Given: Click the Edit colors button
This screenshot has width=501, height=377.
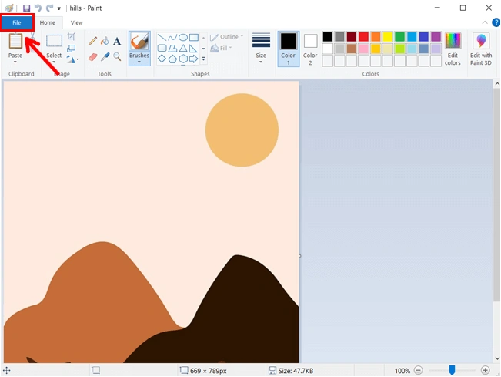Looking at the screenshot, I should click(x=453, y=47).
